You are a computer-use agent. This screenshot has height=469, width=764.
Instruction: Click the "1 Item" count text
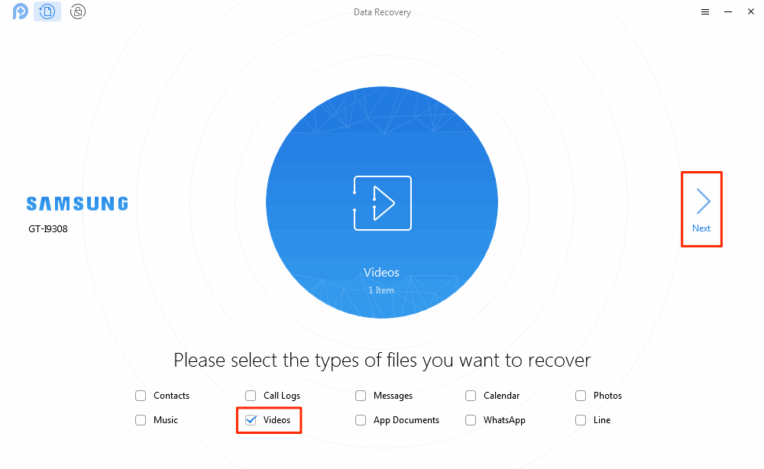point(381,290)
